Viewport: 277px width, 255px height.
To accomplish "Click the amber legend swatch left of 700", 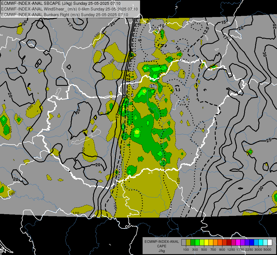I will tap(211, 243).
